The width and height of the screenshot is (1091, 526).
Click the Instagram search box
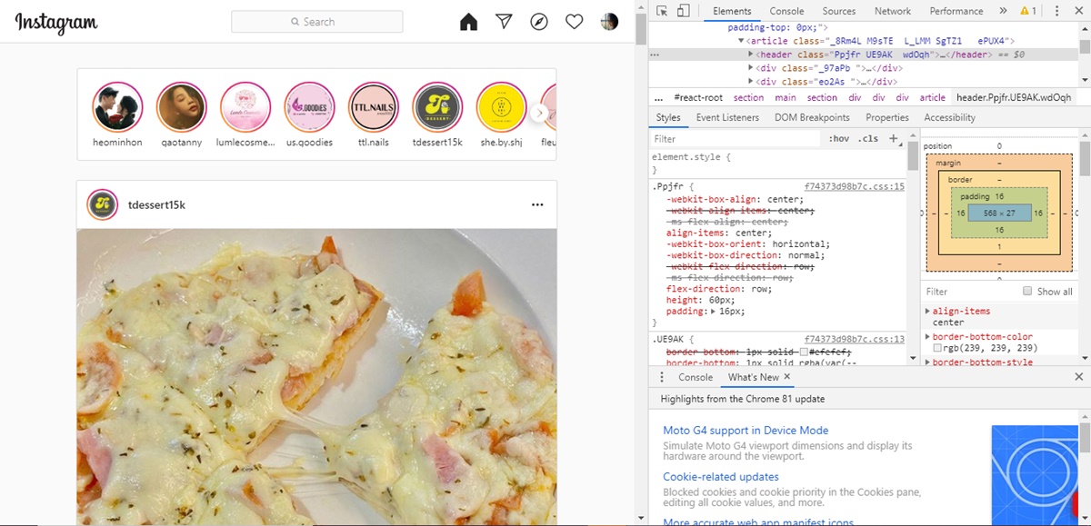(x=317, y=22)
